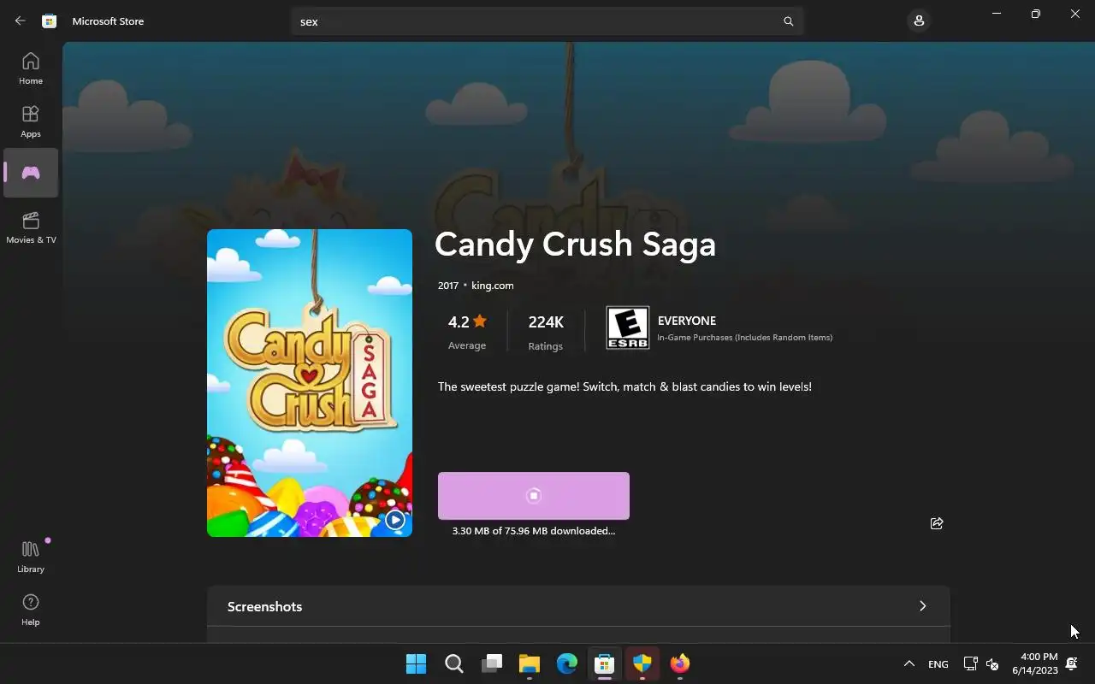Viewport: 1095px width, 684px height.
Task: Open the clock showing 4:00 PM
Action: pos(1035,663)
